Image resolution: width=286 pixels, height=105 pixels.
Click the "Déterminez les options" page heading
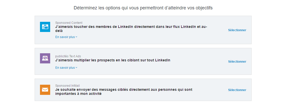[x=143, y=8]
